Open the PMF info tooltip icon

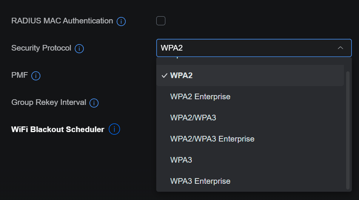point(36,76)
